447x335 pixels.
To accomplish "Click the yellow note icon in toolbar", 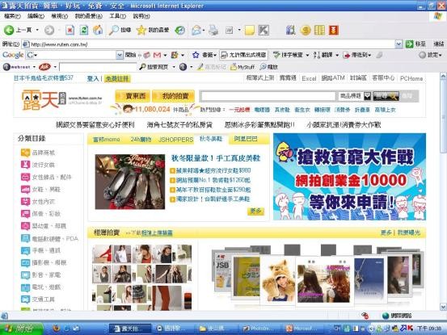I will (x=250, y=30).
